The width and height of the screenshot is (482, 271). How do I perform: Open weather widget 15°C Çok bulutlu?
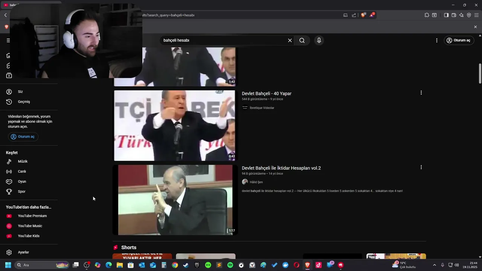coord(404,265)
